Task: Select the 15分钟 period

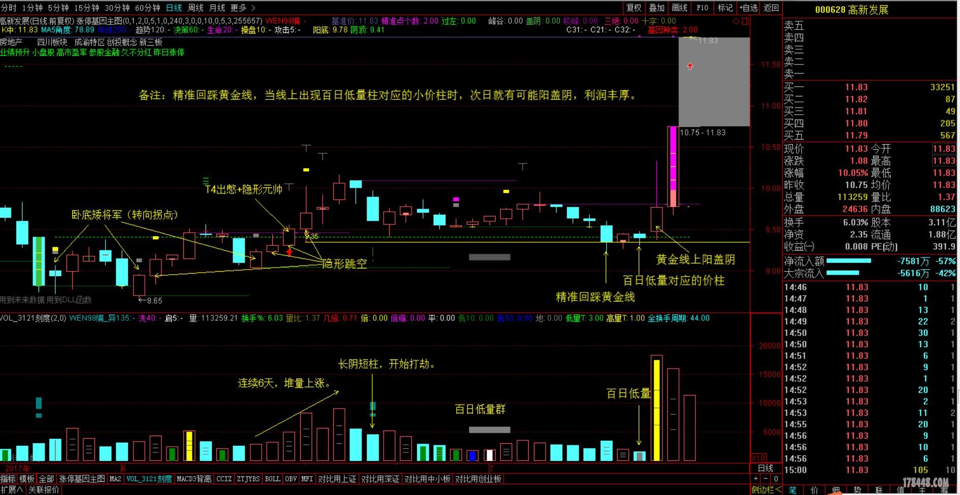Action: tap(87, 8)
